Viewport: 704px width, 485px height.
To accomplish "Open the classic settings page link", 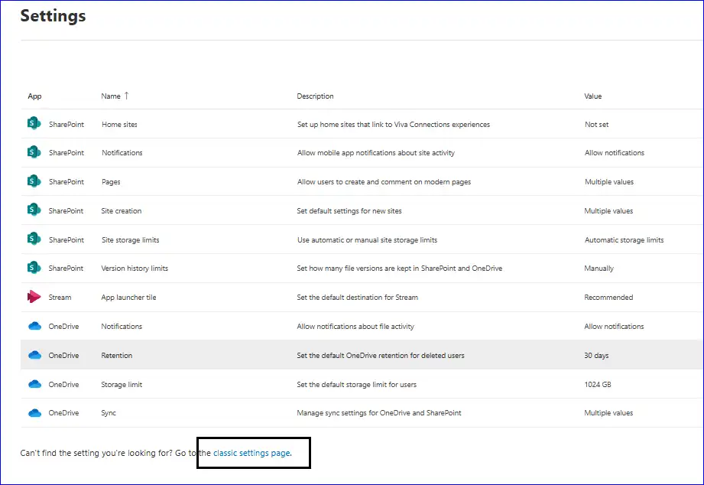I will point(251,453).
